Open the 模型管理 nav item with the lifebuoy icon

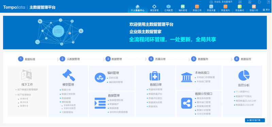pyautogui.click(x=154, y=8)
